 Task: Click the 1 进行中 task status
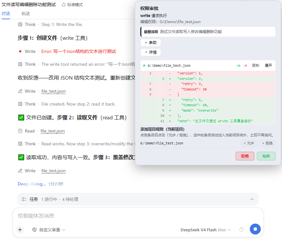pyautogui.click(x=49, y=199)
